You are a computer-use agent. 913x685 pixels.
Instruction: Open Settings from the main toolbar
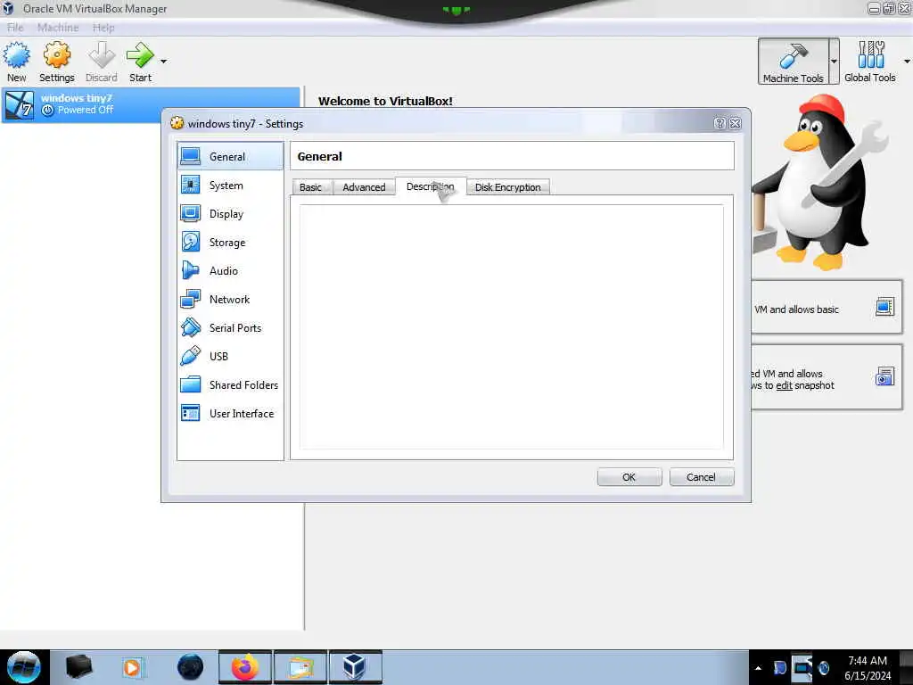click(56, 62)
